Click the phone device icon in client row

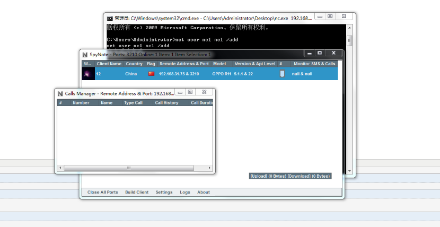282,74
